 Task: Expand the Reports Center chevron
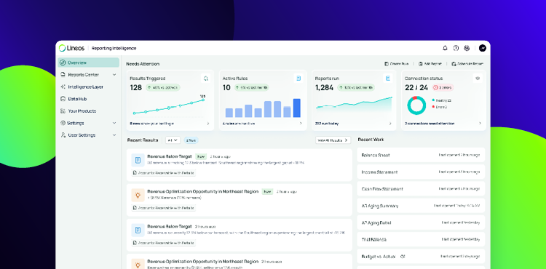(114, 75)
